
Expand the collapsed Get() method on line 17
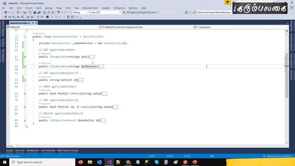25,57
